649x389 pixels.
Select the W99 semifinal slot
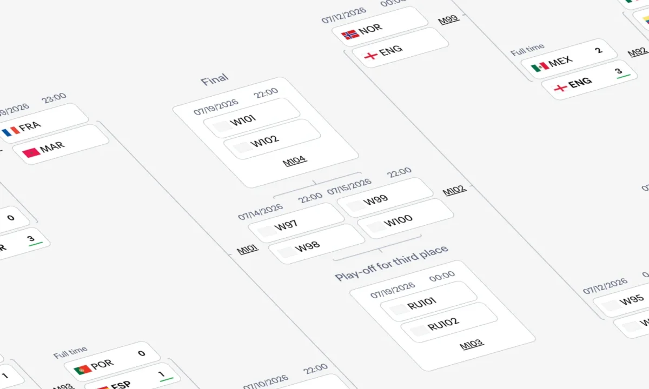pyautogui.click(x=385, y=198)
